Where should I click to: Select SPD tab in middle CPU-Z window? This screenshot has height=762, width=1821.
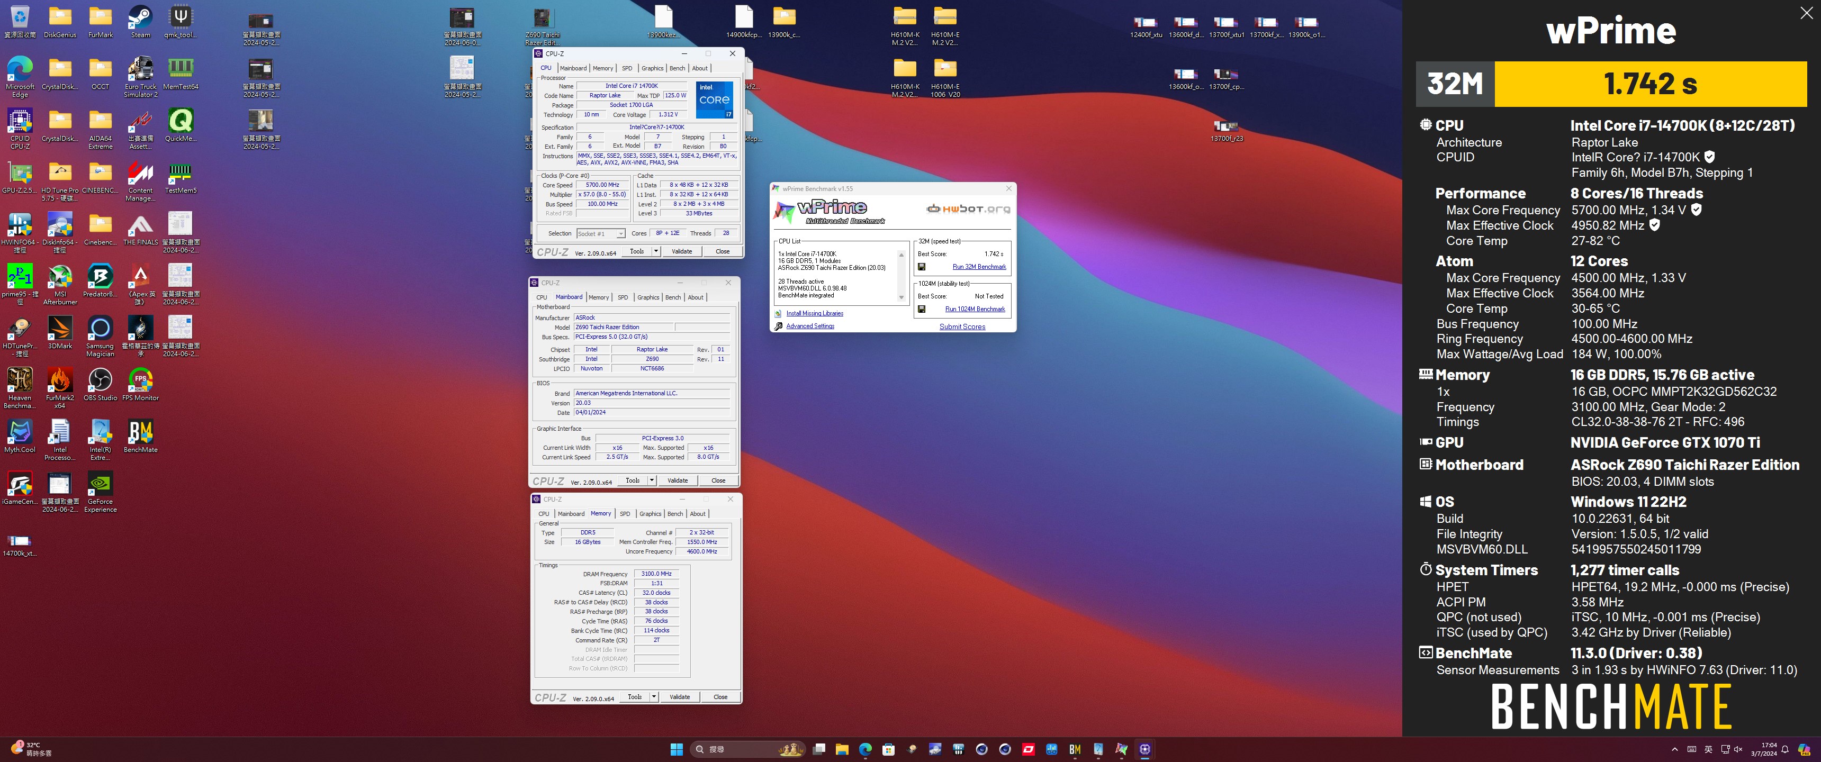(623, 297)
